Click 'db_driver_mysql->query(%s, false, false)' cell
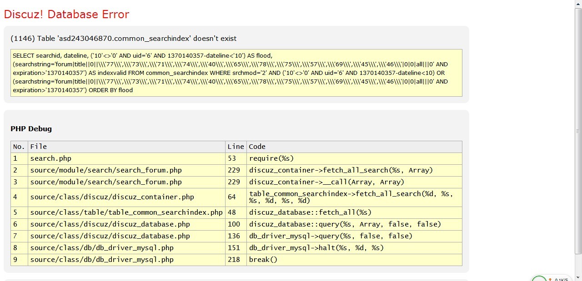582x281 pixels. (x=354, y=236)
